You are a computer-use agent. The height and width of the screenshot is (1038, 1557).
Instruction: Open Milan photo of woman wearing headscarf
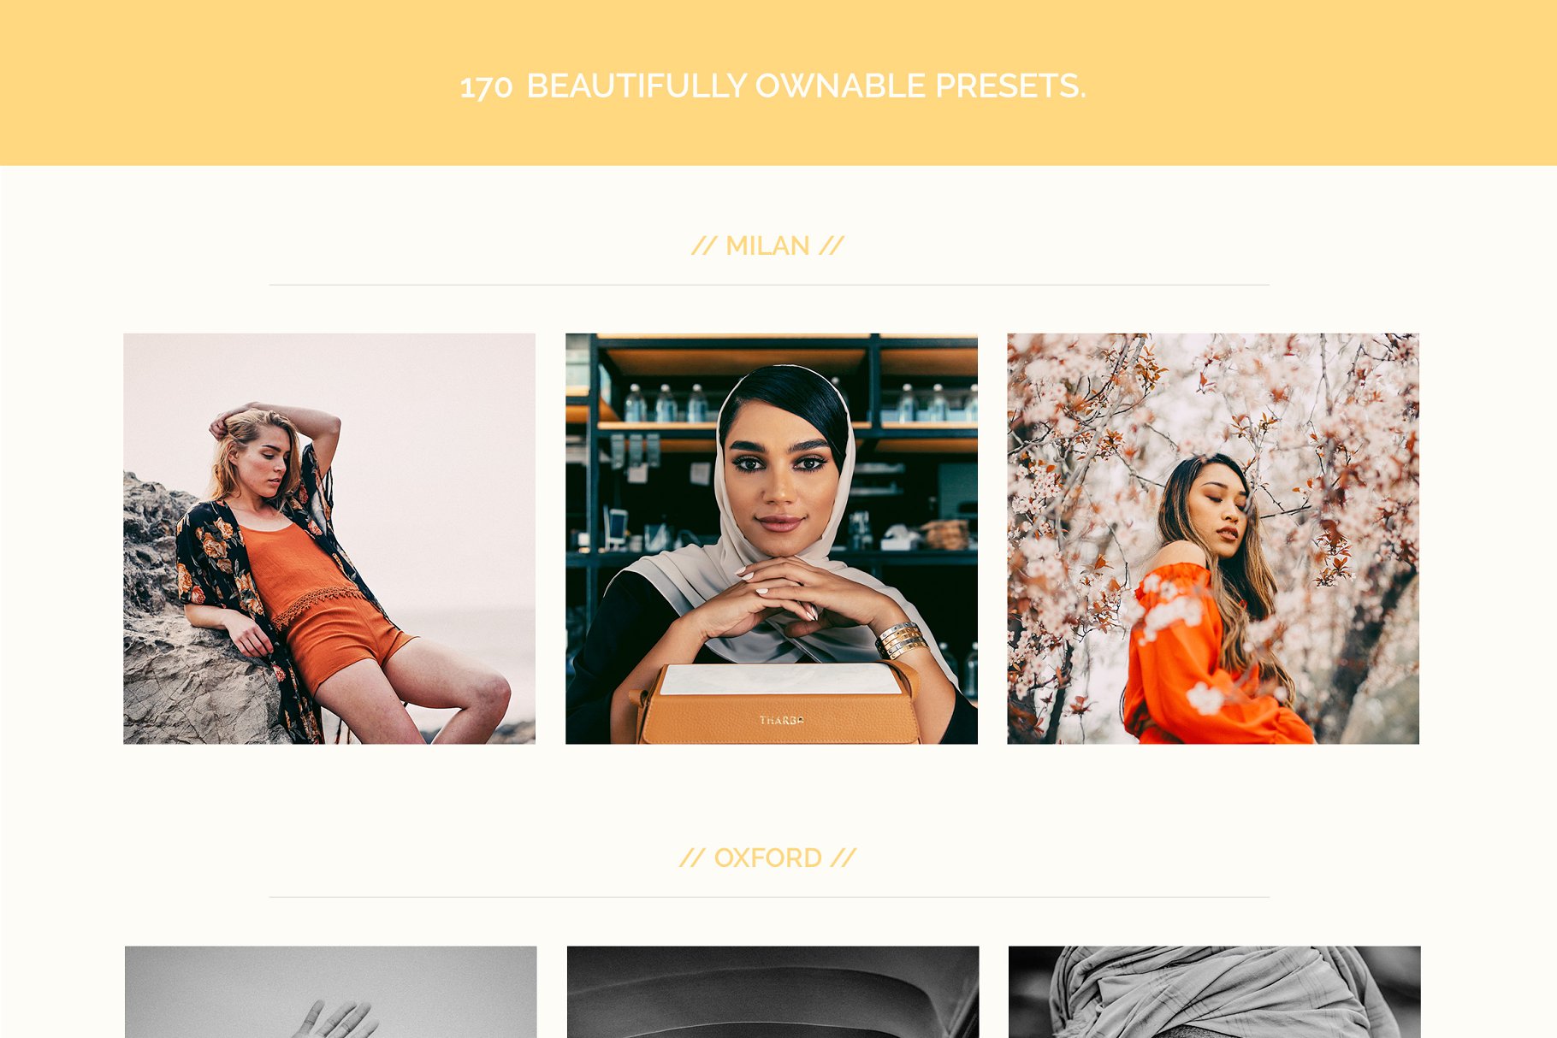(x=772, y=539)
